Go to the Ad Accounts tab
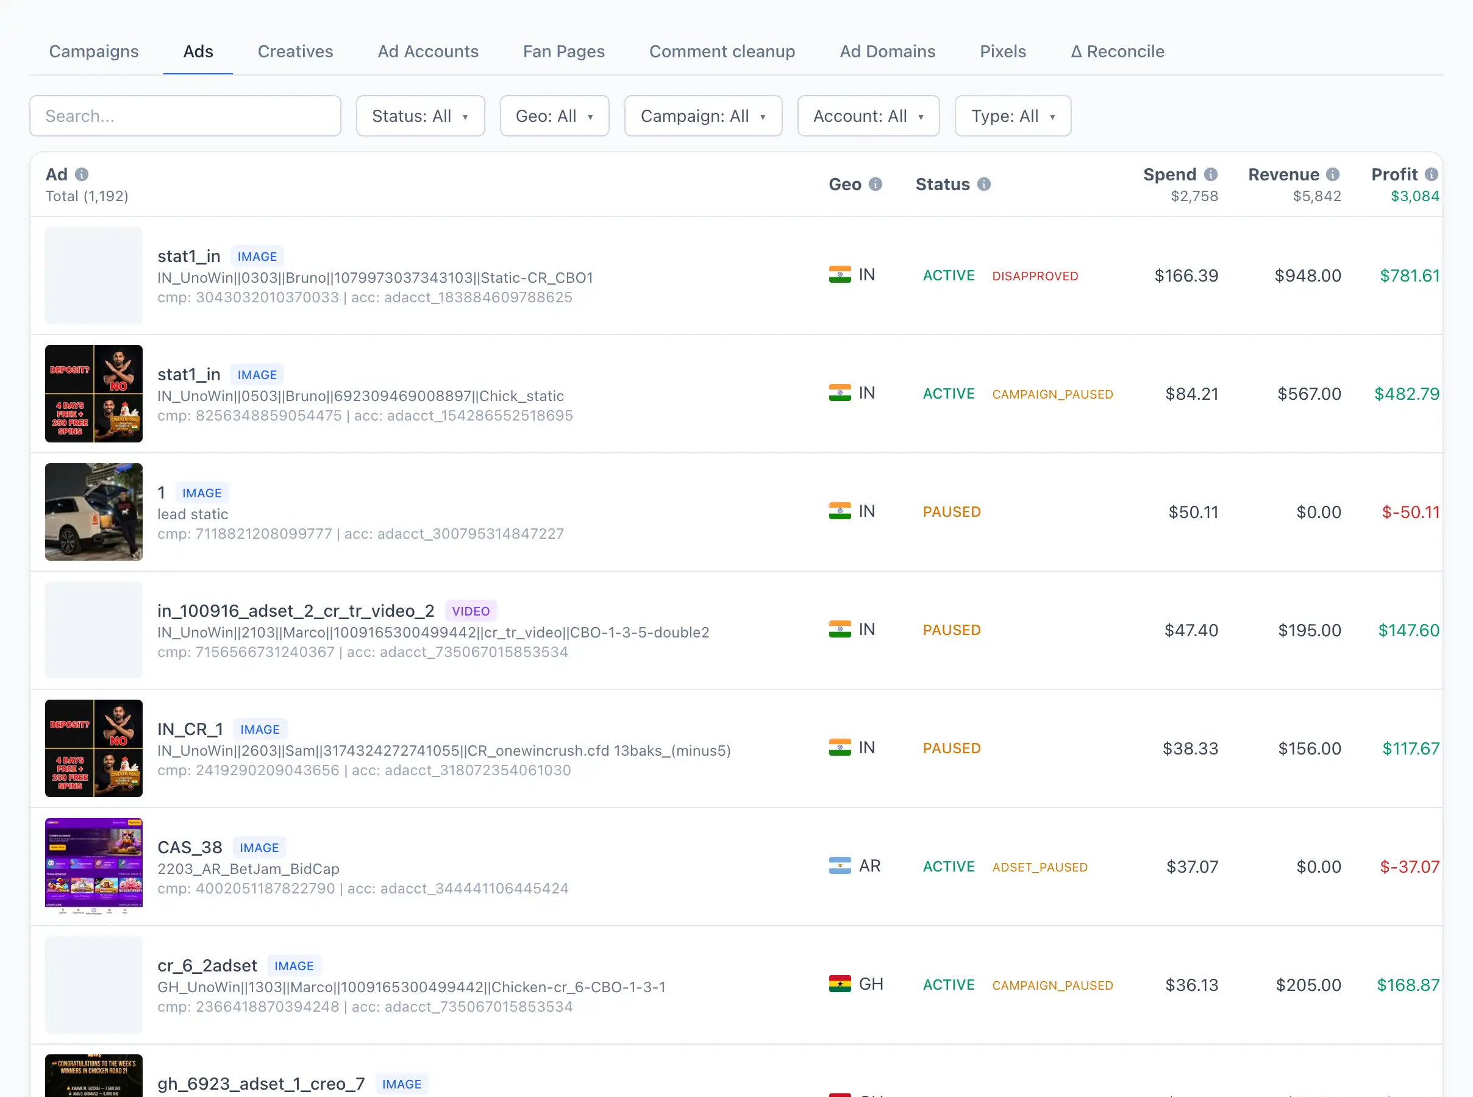This screenshot has height=1097, width=1473. click(x=429, y=52)
